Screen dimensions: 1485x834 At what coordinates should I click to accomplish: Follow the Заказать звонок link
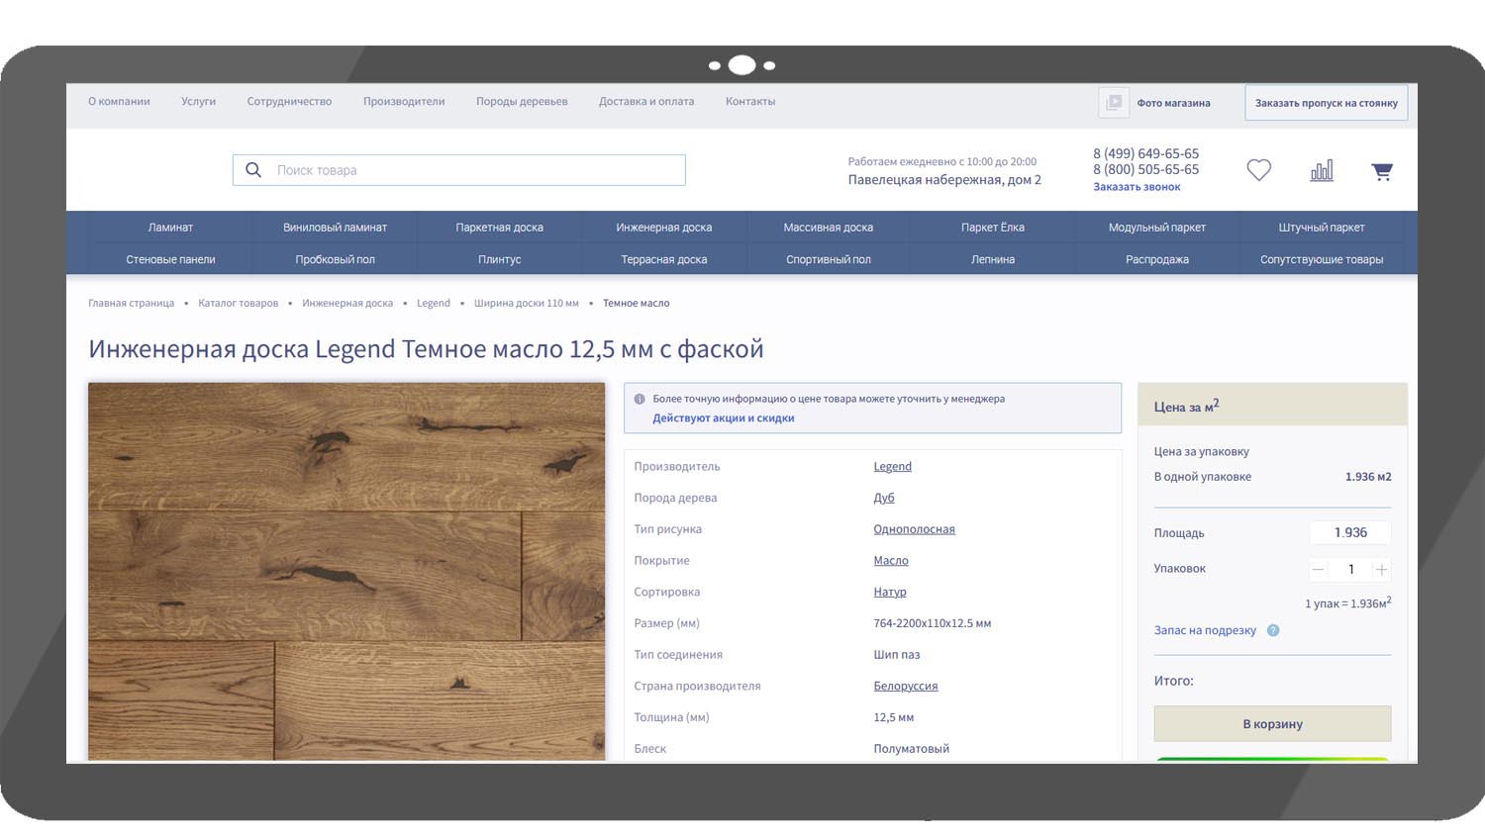tap(1137, 187)
